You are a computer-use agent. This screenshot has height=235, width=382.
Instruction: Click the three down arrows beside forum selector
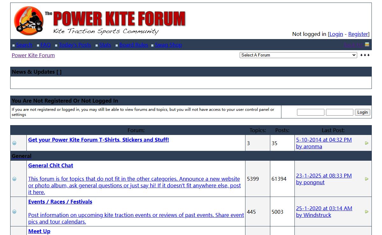tap(365, 55)
